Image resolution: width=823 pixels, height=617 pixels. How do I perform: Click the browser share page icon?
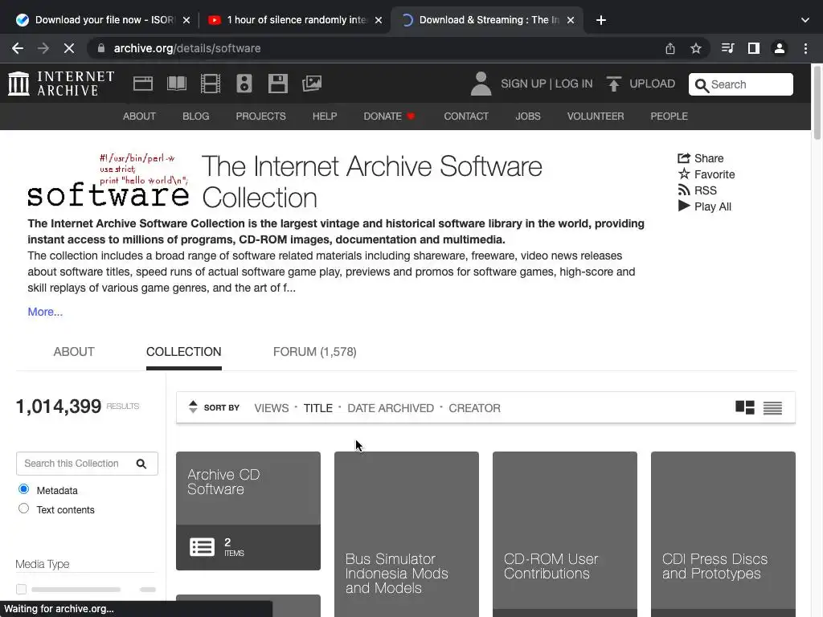pyautogui.click(x=670, y=48)
